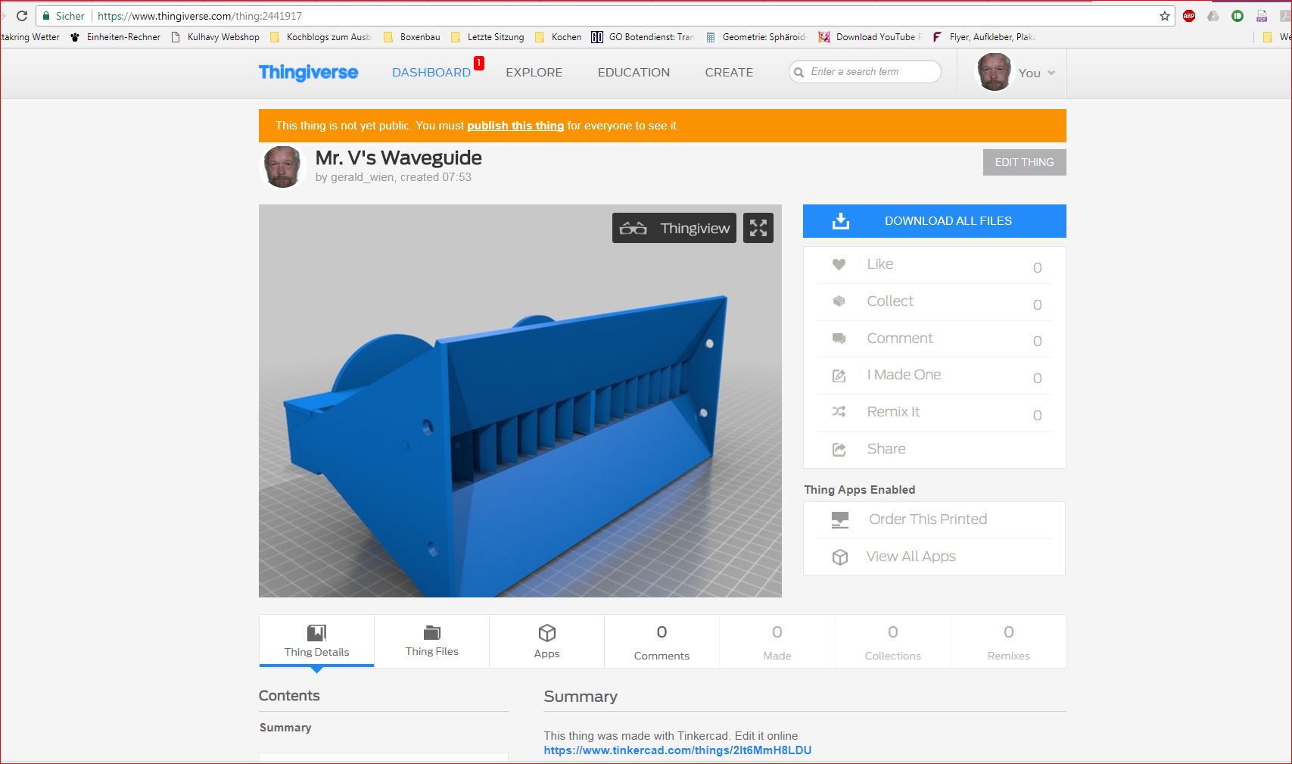Click the Comment speech bubble icon
The height and width of the screenshot is (764, 1292).
pos(839,338)
